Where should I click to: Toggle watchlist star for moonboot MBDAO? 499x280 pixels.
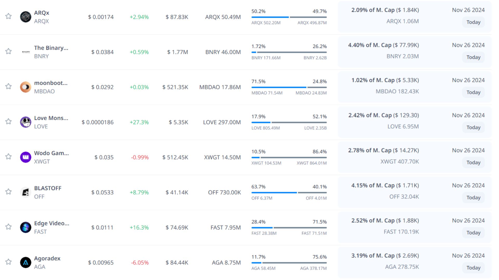pyautogui.click(x=8, y=86)
